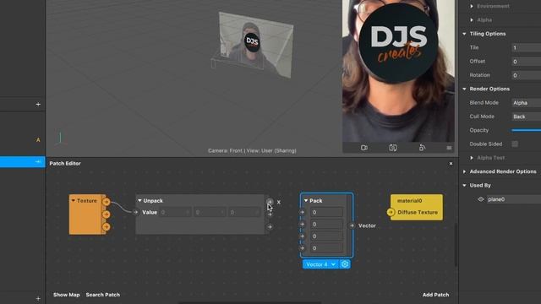
Task: Click Show Map button
Action: [67, 295]
